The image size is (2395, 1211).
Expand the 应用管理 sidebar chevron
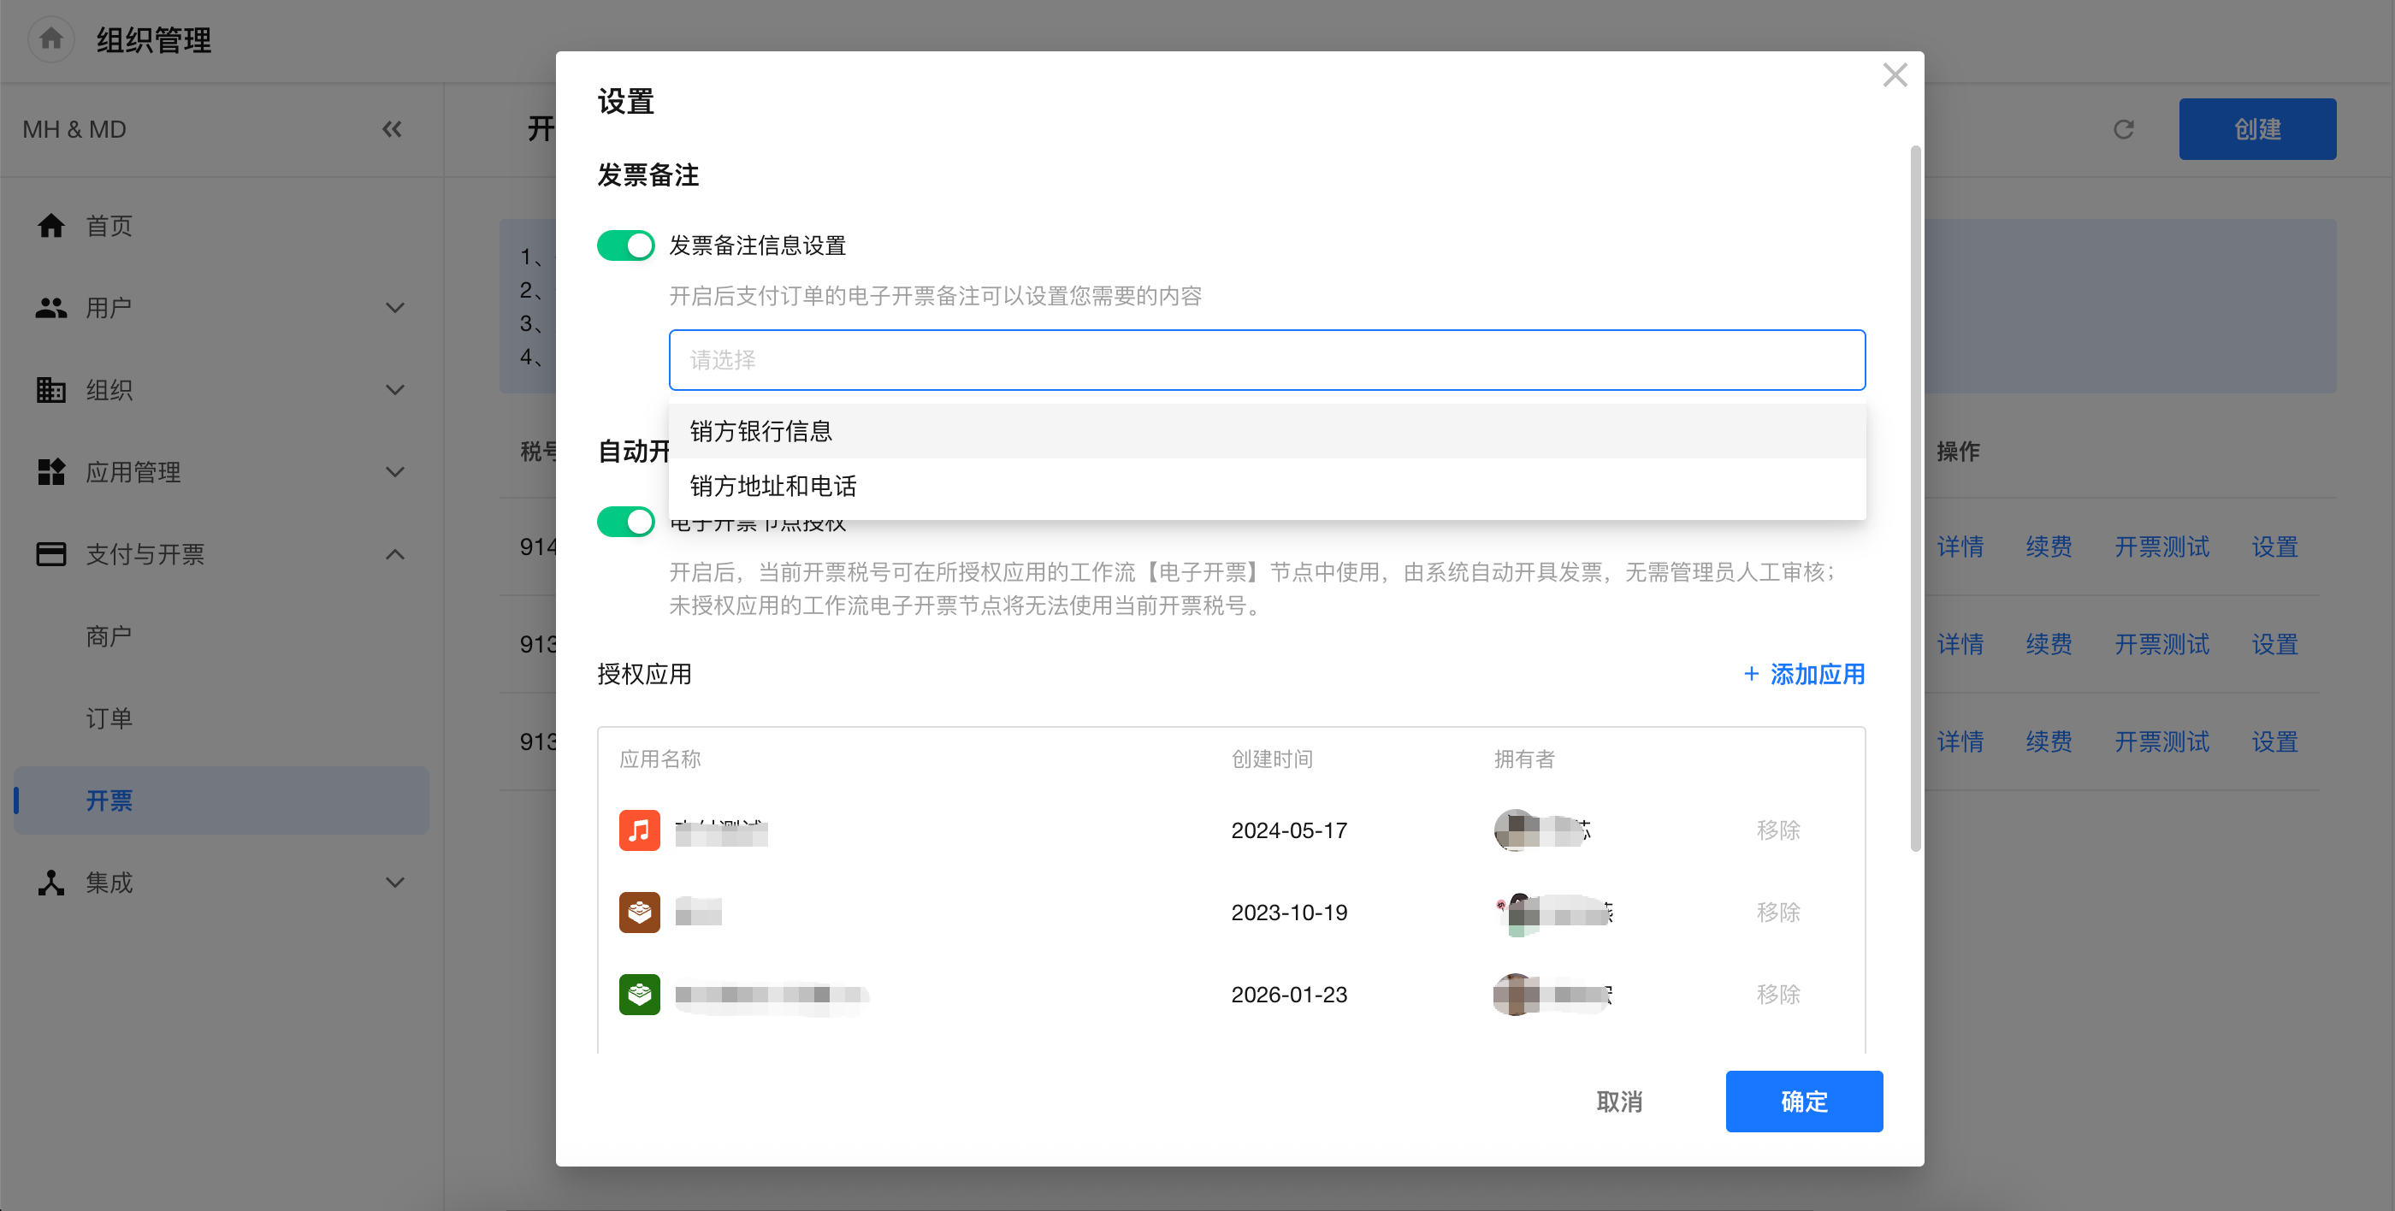tap(394, 472)
